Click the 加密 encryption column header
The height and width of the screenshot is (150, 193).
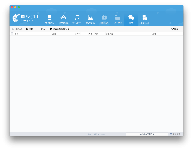(x=54, y=34)
